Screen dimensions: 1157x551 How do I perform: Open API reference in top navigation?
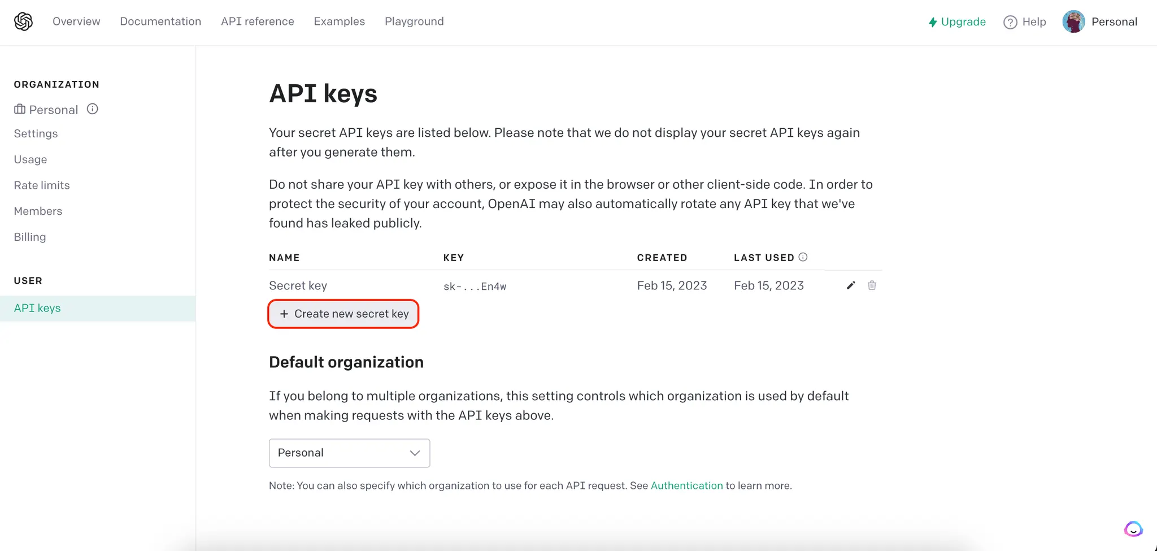click(258, 21)
